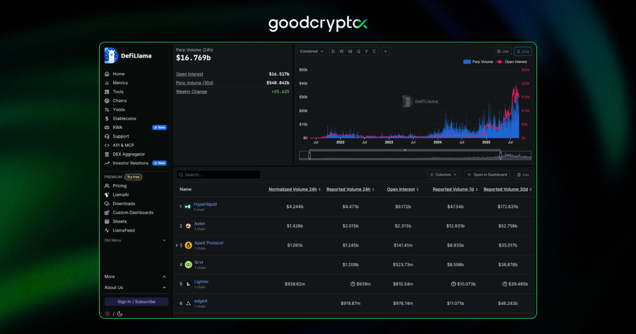This screenshot has width=636, height=334.
Task: Switch to dark mode moon icon
Action: (x=120, y=313)
